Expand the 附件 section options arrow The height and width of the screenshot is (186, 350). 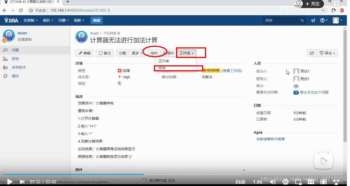244,170
